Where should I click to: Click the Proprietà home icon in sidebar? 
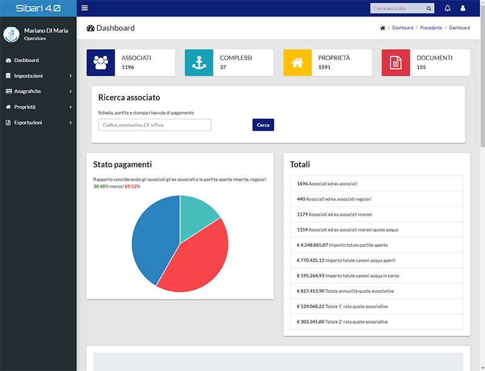(8, 107)
